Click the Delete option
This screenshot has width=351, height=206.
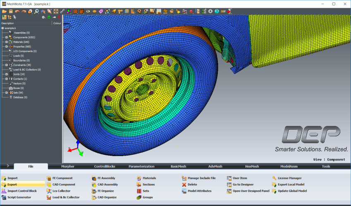point(189,185)
